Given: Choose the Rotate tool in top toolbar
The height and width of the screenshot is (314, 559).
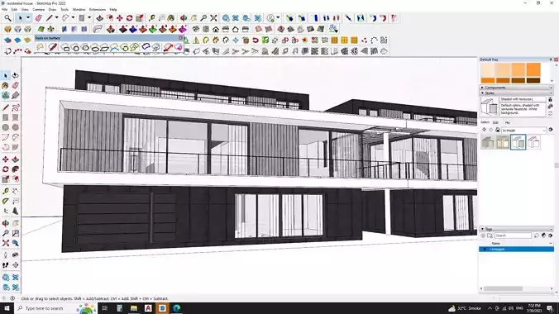Looking at the screenshot, I should pyautogui.click(x=129, y=18).
